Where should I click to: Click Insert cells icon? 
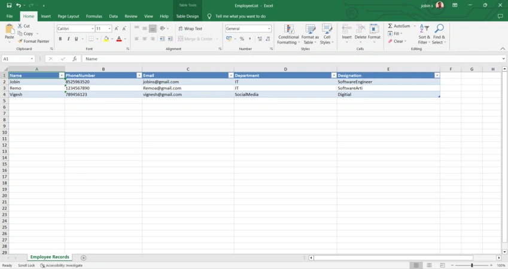point(346,29)
